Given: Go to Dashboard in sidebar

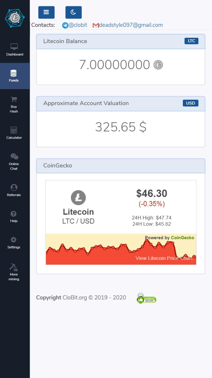Looking at the screenshot, I should click(15, 50).
